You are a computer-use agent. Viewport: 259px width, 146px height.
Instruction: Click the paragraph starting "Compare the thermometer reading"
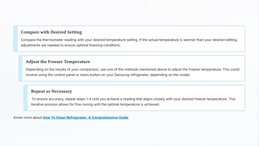129,43
